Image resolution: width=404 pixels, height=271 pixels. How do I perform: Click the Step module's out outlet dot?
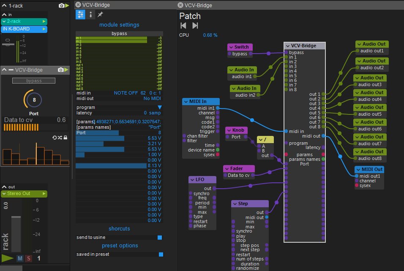tap(267, 213)
